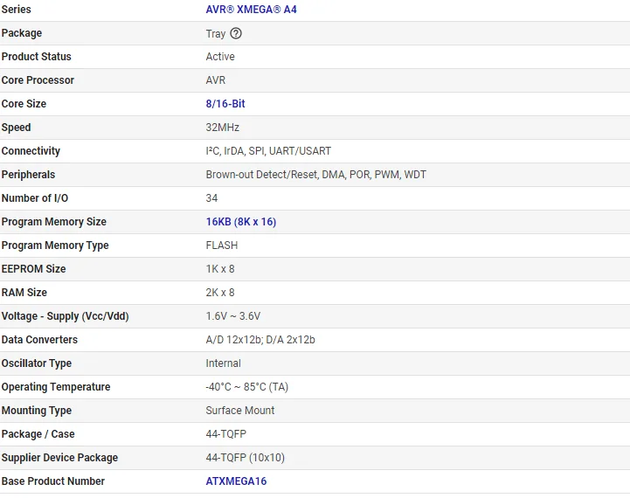Select the Connectivity values text

268,151
